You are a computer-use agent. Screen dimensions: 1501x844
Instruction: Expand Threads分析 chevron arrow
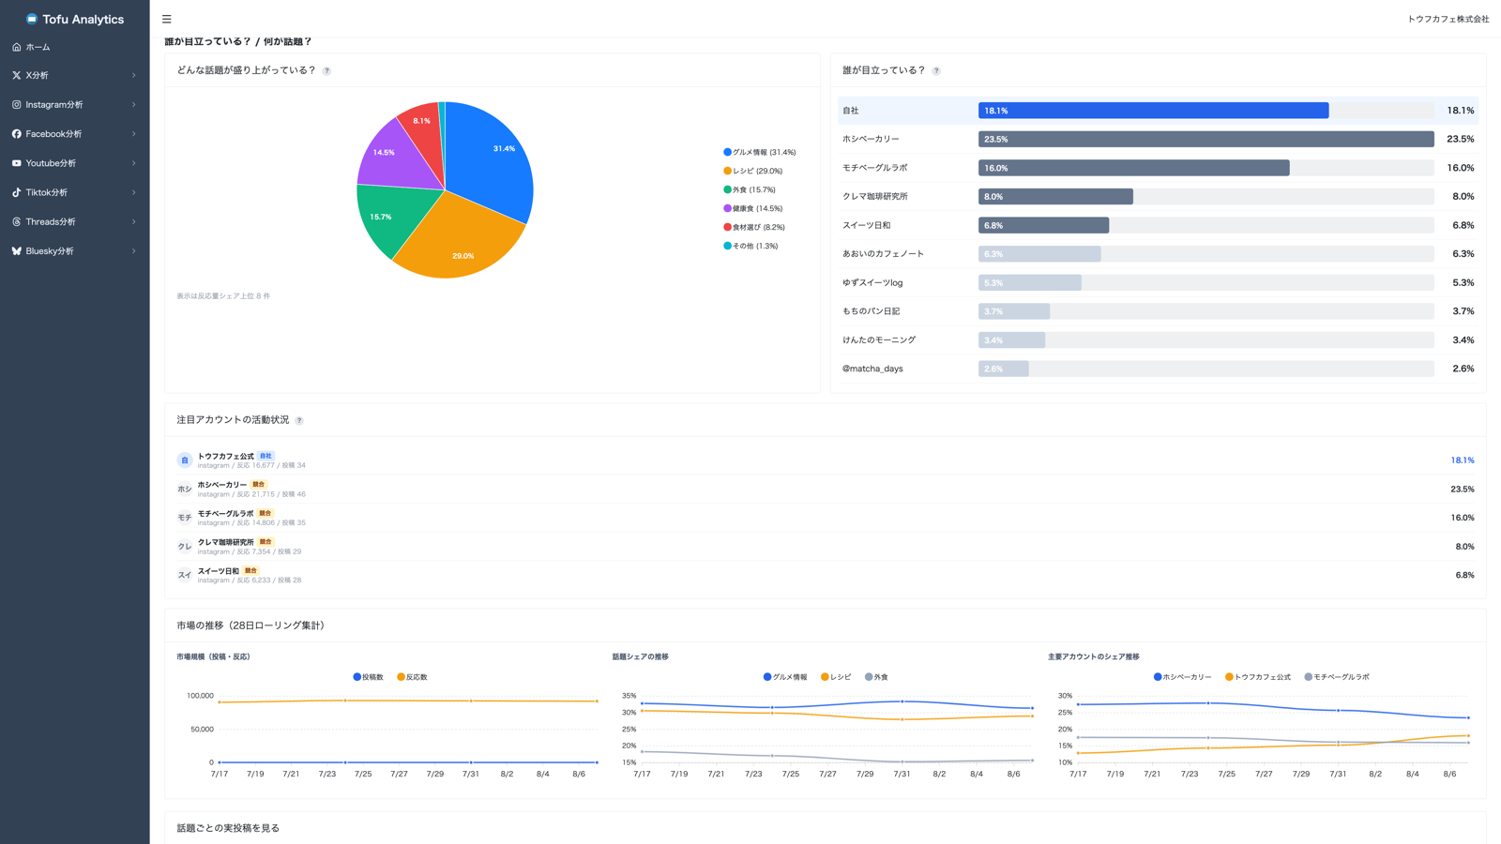tap(133, 222)
